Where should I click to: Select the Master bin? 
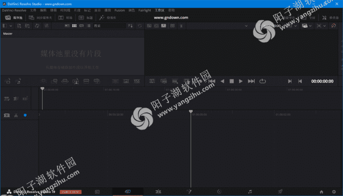click(x=8, y=34)
